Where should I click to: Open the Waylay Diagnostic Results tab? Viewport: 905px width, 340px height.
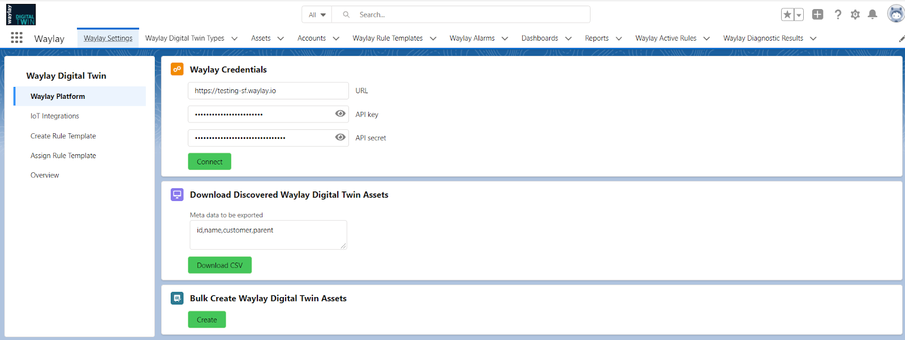[x=763, y=38]
